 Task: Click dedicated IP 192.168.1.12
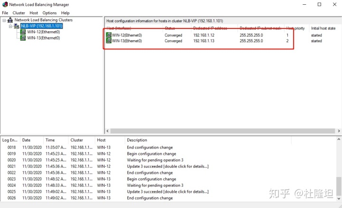click(204, 35)
